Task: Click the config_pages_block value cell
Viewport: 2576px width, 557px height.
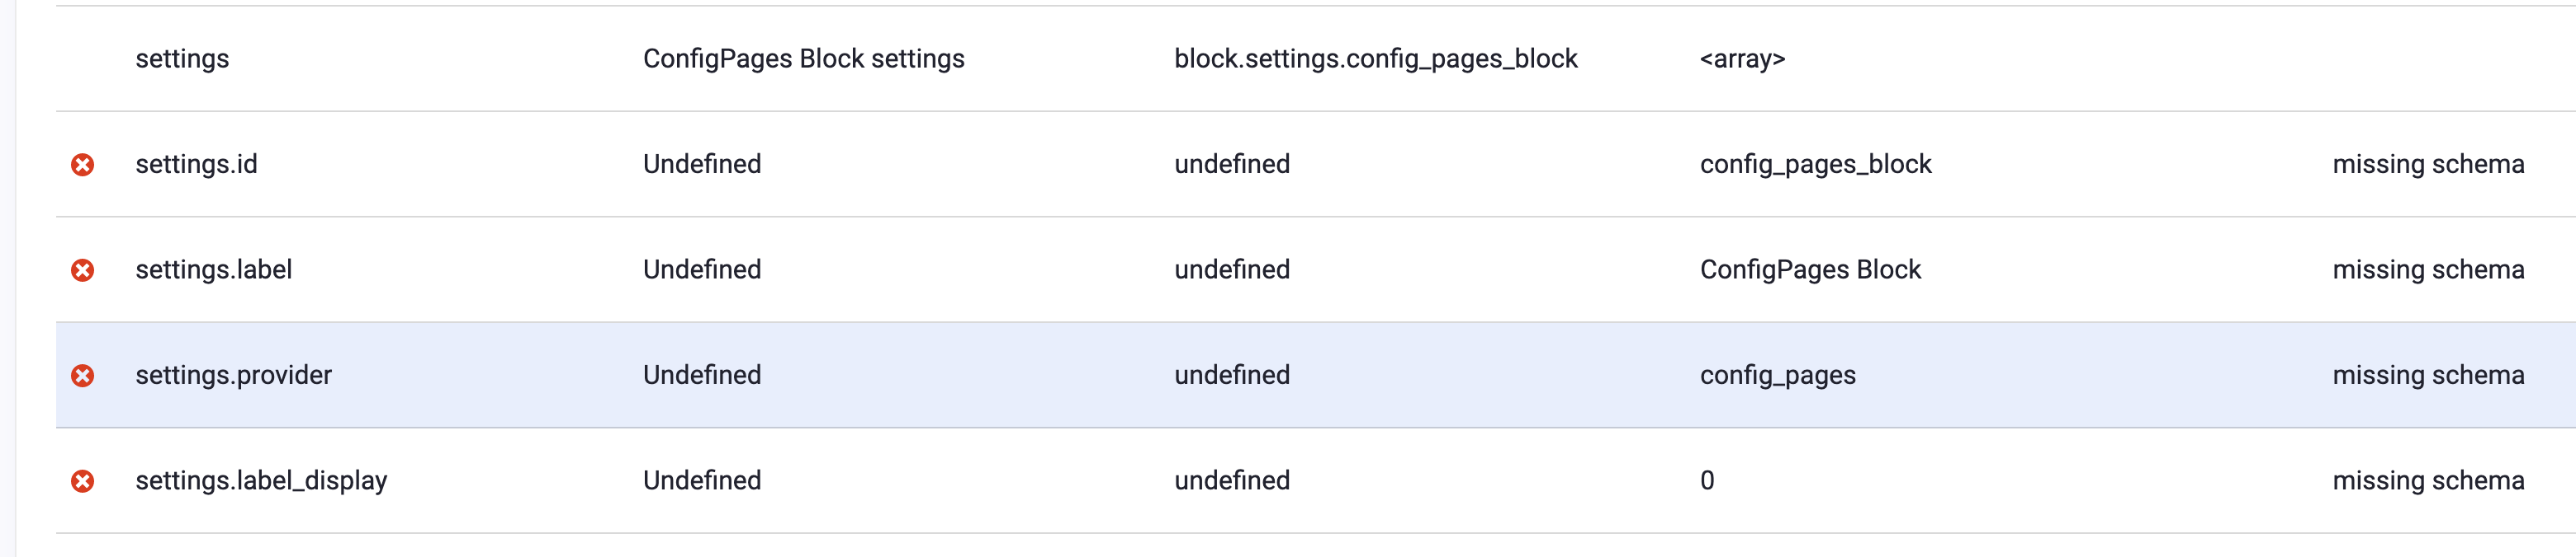Action: (1815, 165)
